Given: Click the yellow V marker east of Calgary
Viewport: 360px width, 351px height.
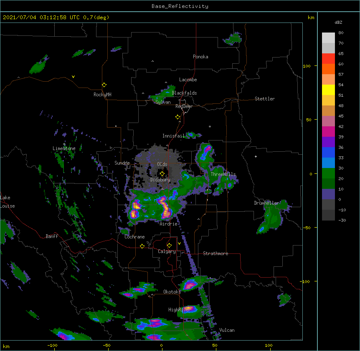Looking at the screenshot, I should [179, 243].
